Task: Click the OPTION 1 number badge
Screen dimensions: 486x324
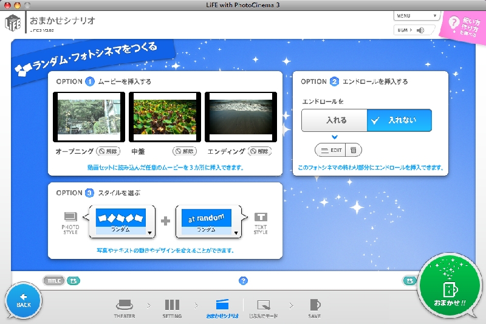Action: tap(89, 81)
